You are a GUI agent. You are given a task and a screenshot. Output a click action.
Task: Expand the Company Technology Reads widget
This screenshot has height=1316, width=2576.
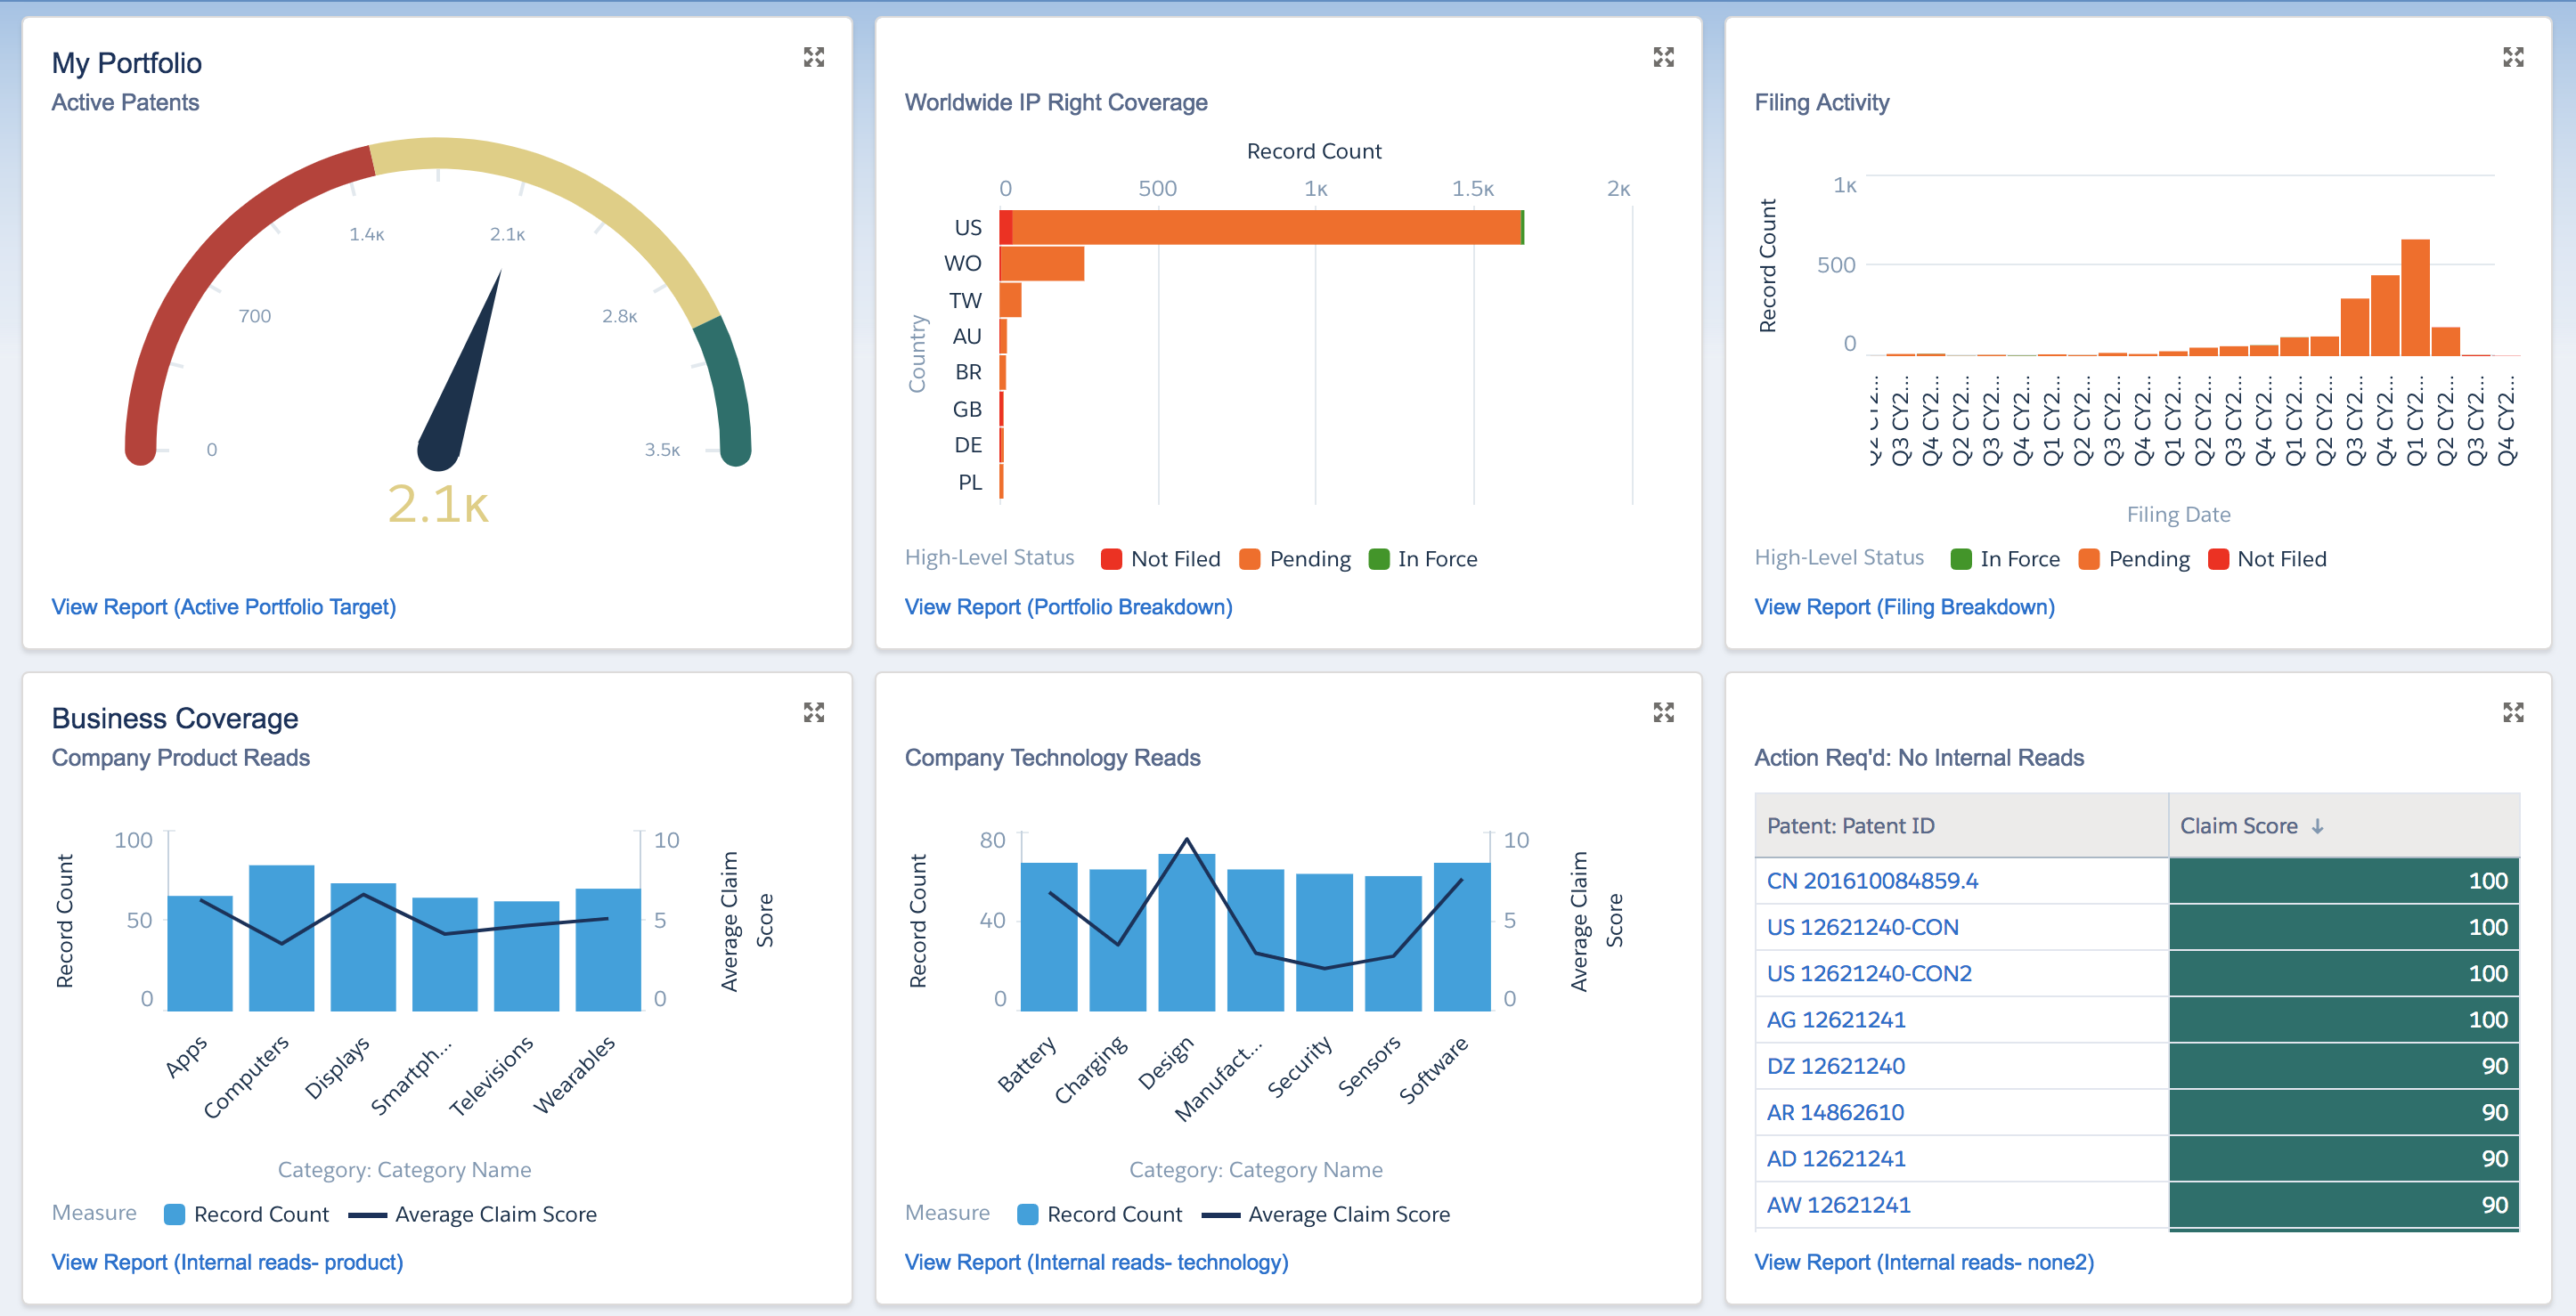(x=1663, y=711)
